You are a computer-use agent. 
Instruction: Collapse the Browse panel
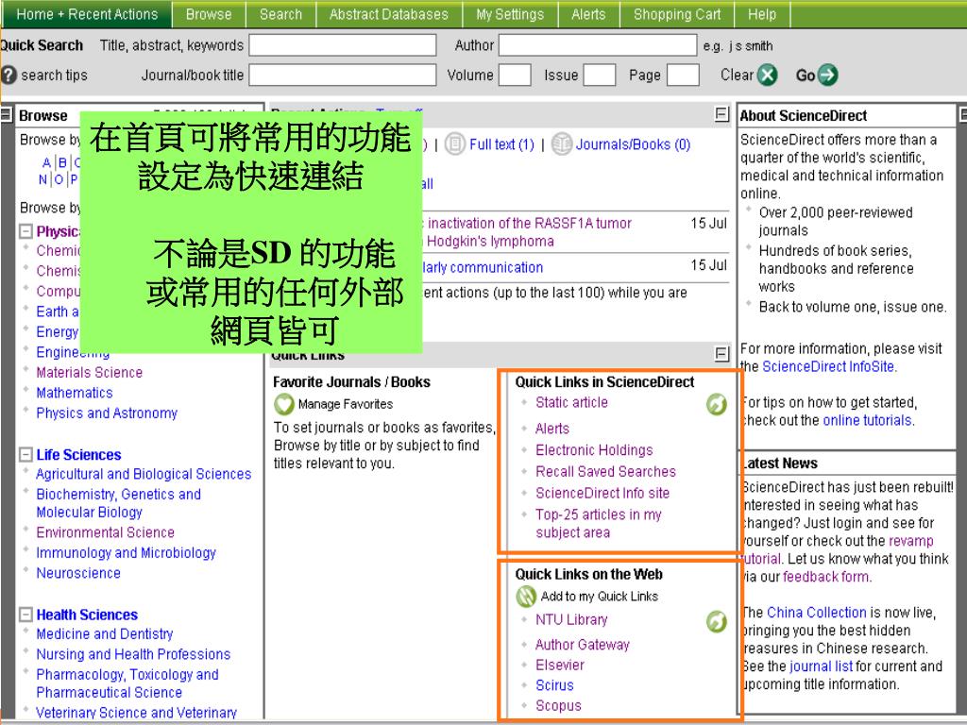(x=7, y=115)
